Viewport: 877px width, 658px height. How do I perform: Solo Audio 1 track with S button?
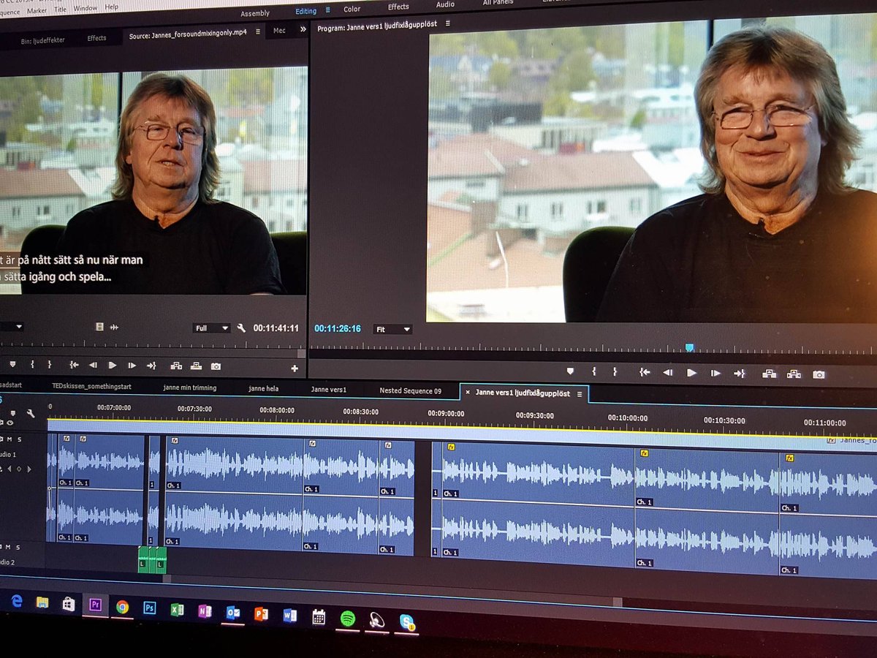19,439
